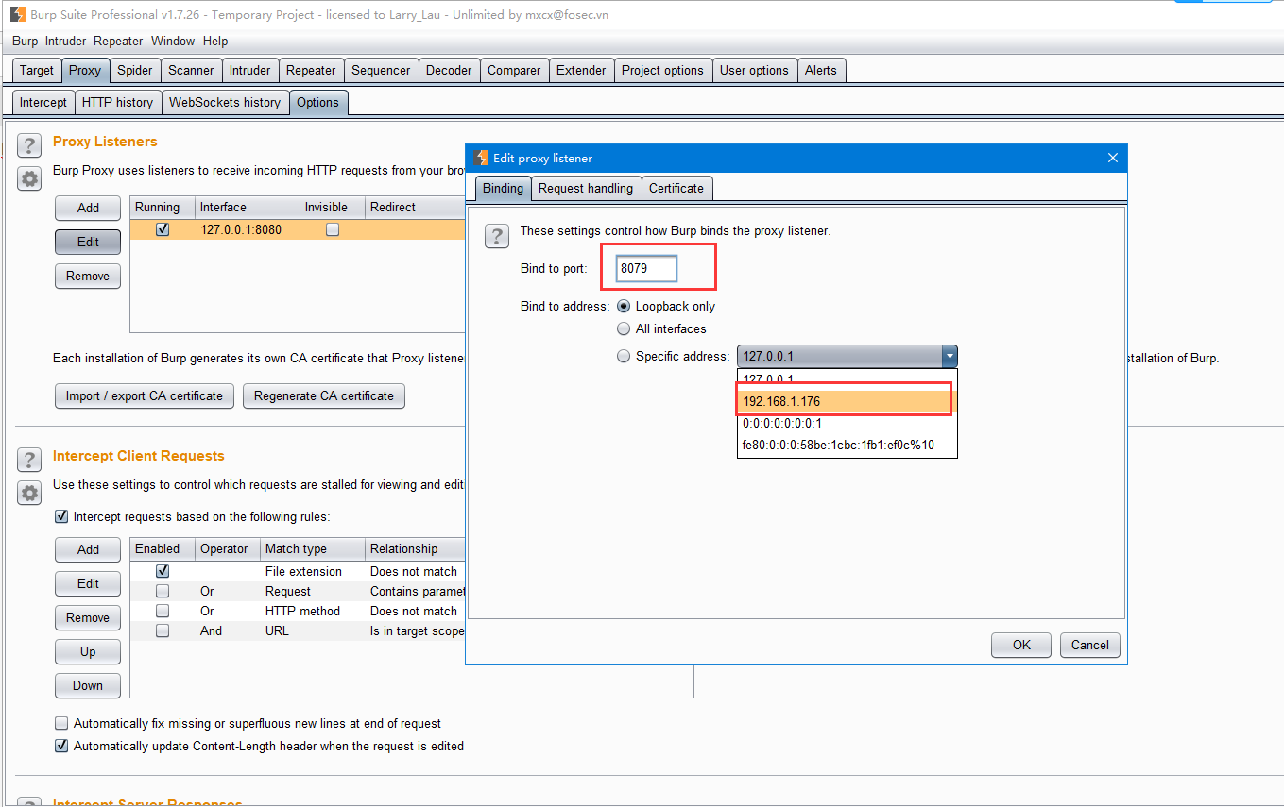The width and height of the screenshot is (1284, 807).
Task: Click Down button for intercept rules
Action: tap(88, 685)
